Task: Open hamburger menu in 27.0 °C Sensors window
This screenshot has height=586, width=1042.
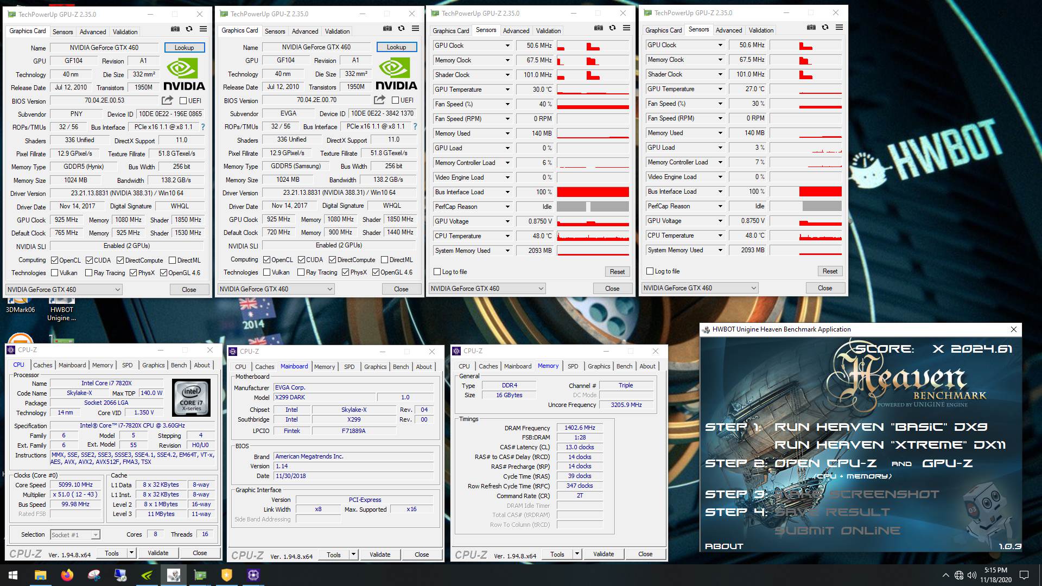Action: tap(839, 27)
